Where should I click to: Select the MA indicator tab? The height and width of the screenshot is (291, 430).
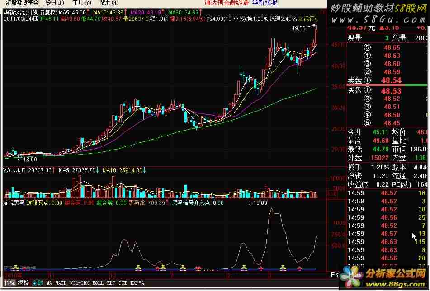(49, 283)
